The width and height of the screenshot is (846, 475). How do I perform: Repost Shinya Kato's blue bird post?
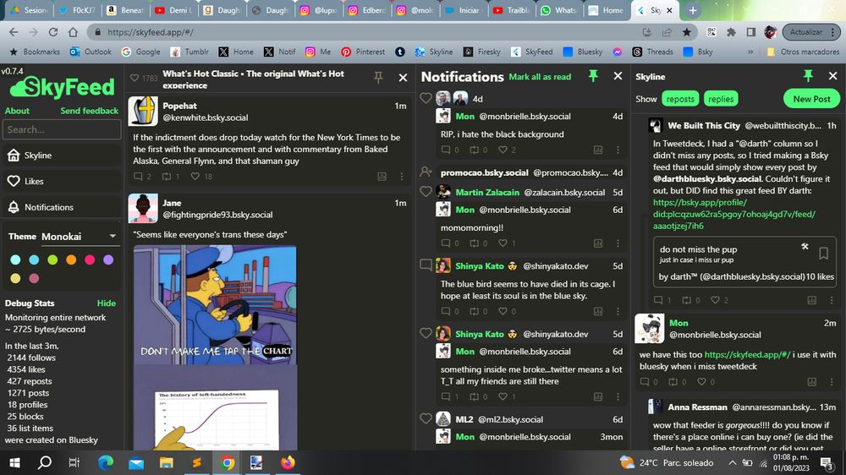point(474,311)
